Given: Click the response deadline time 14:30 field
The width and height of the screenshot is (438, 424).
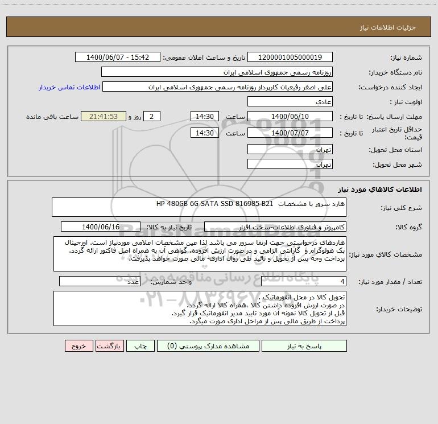Looking at the screenshot, I should coord(204,116).
